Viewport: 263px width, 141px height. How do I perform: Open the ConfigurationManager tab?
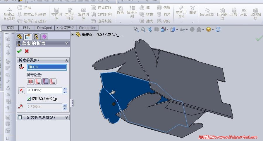click(x=36, y=37)
